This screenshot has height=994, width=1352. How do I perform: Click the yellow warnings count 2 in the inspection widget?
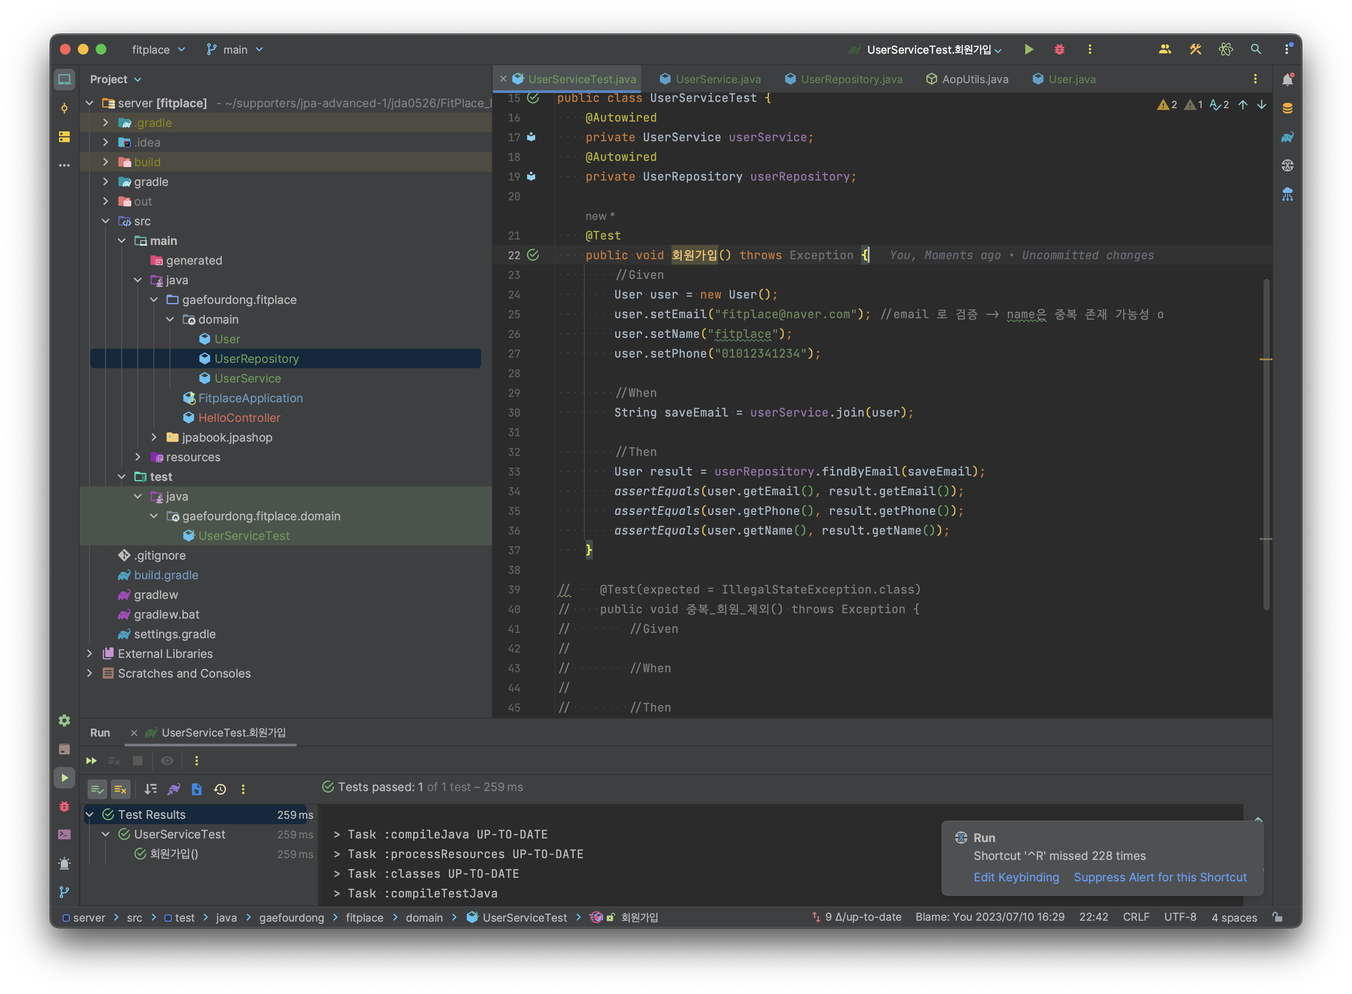[1167, 105]
